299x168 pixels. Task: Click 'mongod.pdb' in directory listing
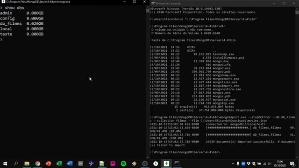(221, 71)
